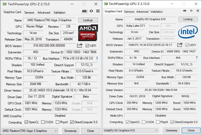Click 2048 MB memory size value

pos(35,84)
